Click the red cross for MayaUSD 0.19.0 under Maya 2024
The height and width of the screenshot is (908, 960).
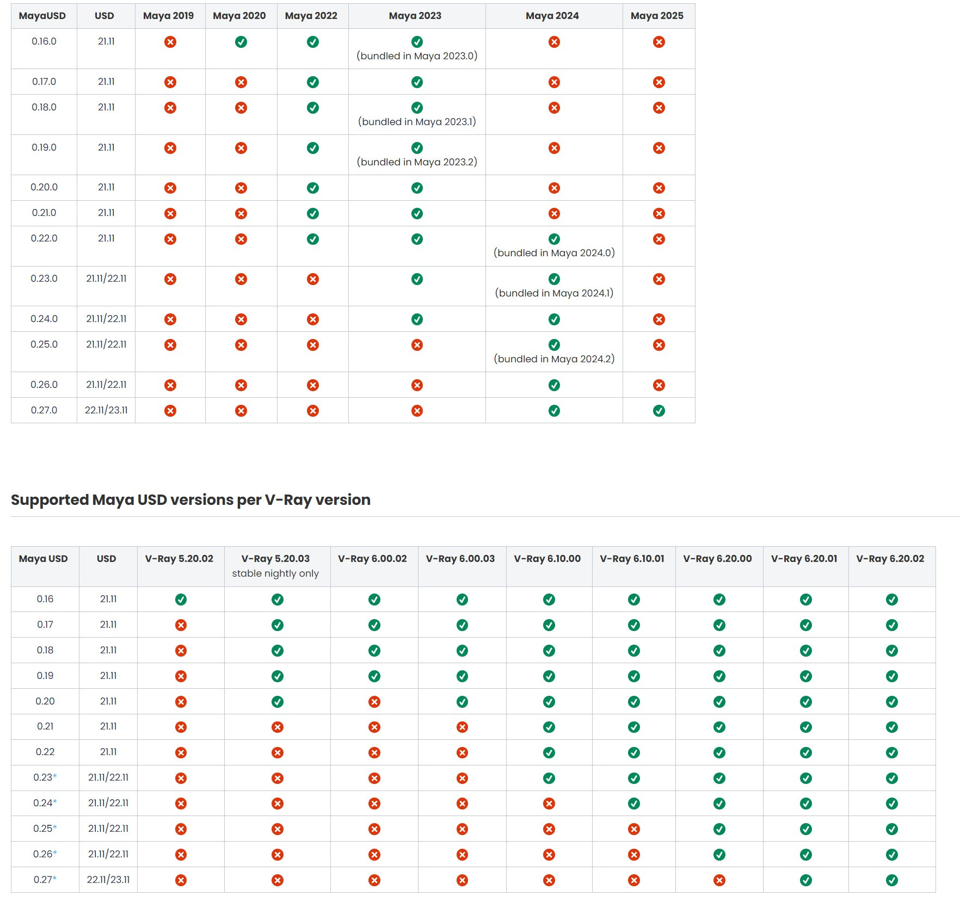[555, 148]
